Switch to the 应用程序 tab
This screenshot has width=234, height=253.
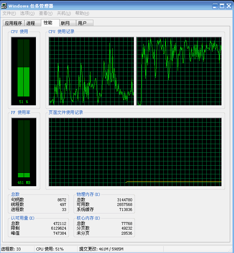14,23
